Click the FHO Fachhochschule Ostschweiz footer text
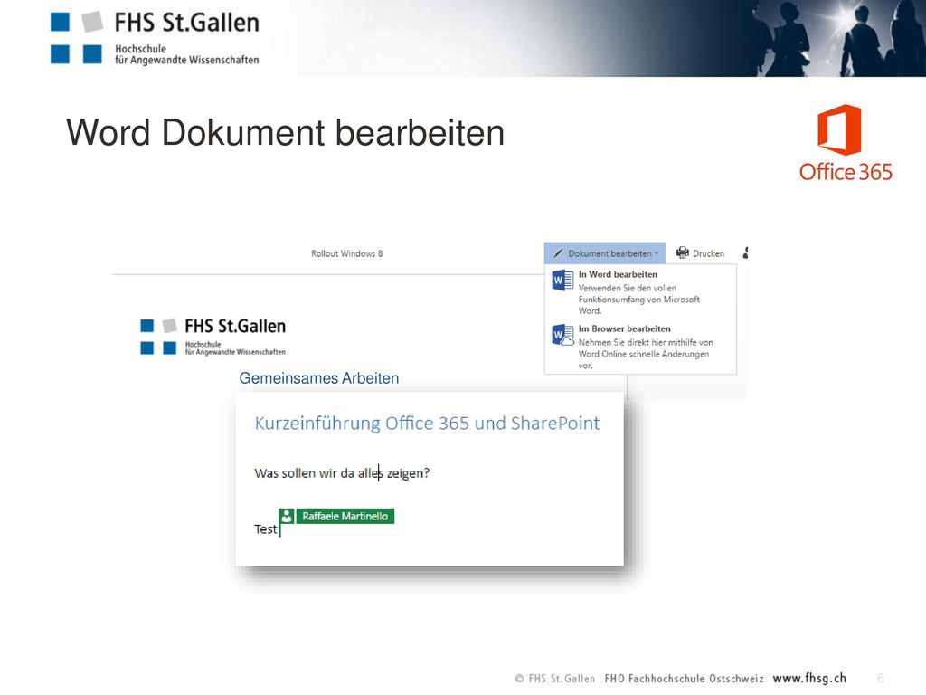The width and height of the screenshot is (926, 695). (x=684, y=679)
